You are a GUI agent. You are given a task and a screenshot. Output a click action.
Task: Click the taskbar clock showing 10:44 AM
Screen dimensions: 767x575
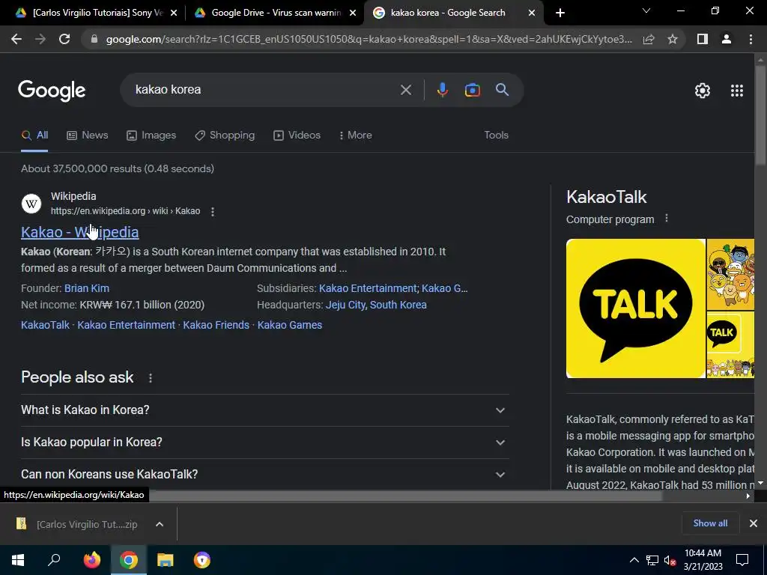tap(703, 560)
